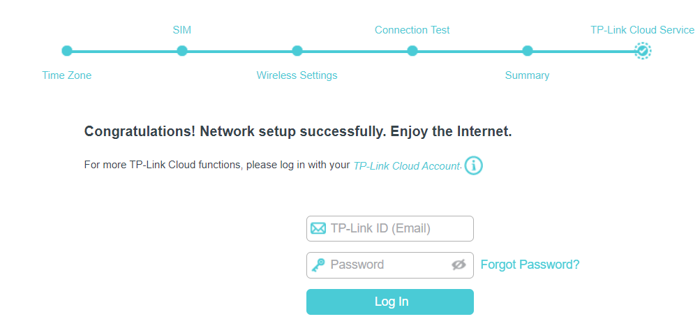This screenshot has width=700, height=326.
Task: Select the SIM step label
Action: point(182,30)
